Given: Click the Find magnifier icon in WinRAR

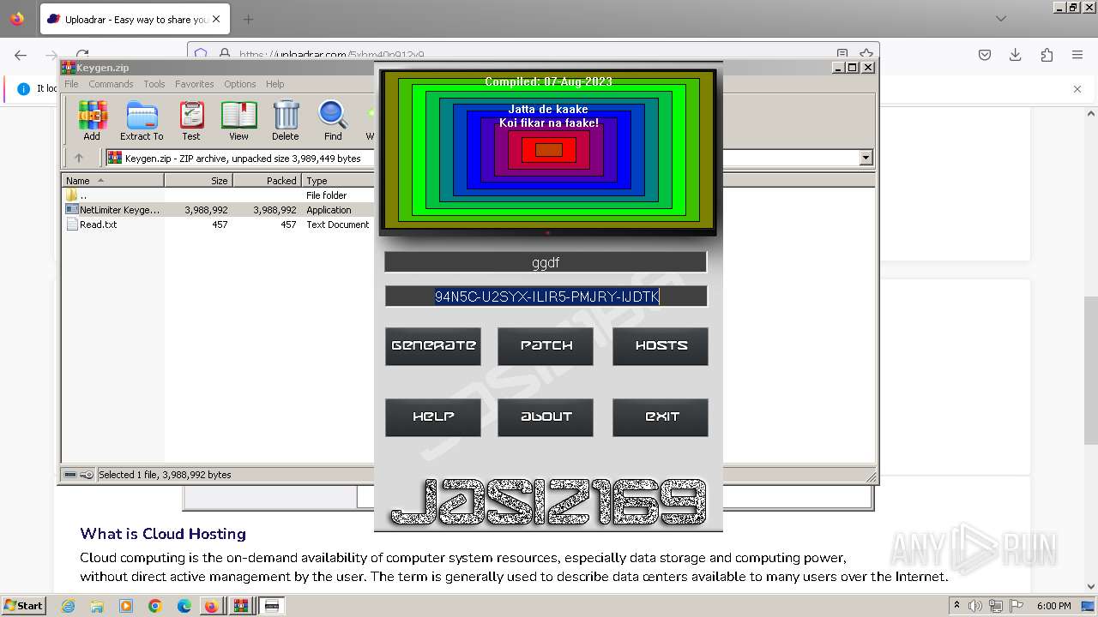Looking at the screenshot, I should pos(333,120).
